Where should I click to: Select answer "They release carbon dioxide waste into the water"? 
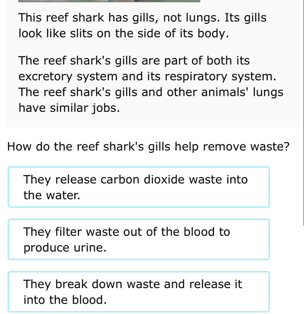click(x=139, y=187)
